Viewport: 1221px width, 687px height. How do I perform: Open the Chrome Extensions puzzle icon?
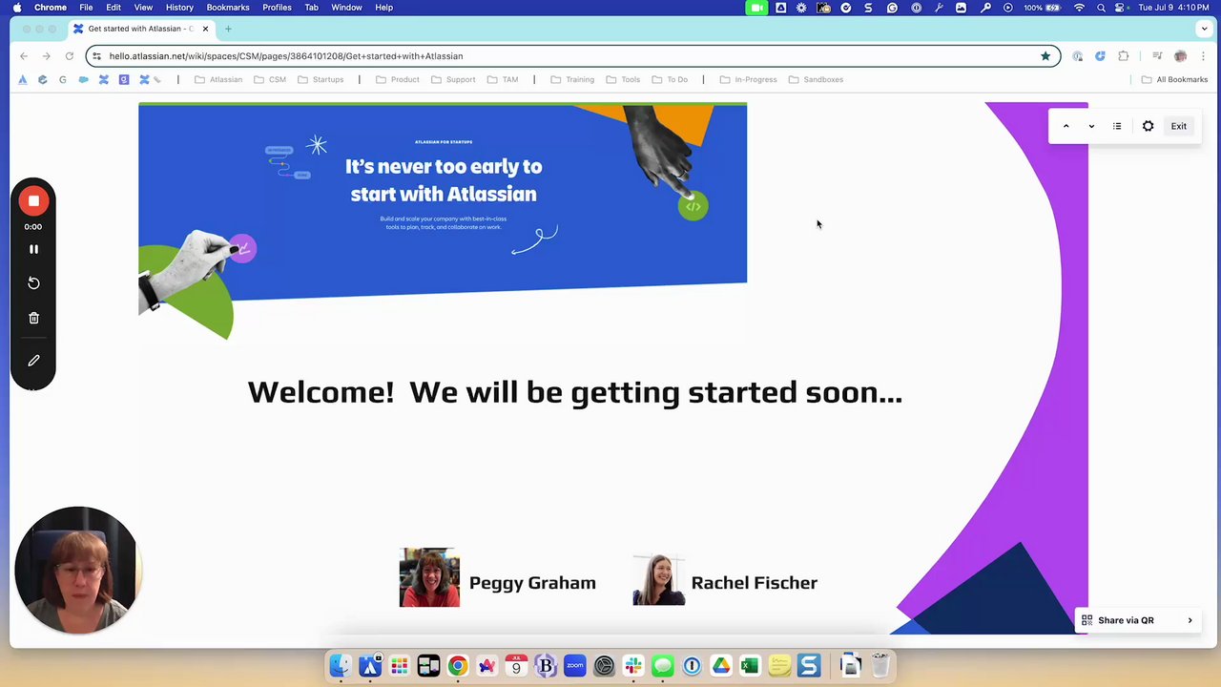click(x=1124, y=56)
